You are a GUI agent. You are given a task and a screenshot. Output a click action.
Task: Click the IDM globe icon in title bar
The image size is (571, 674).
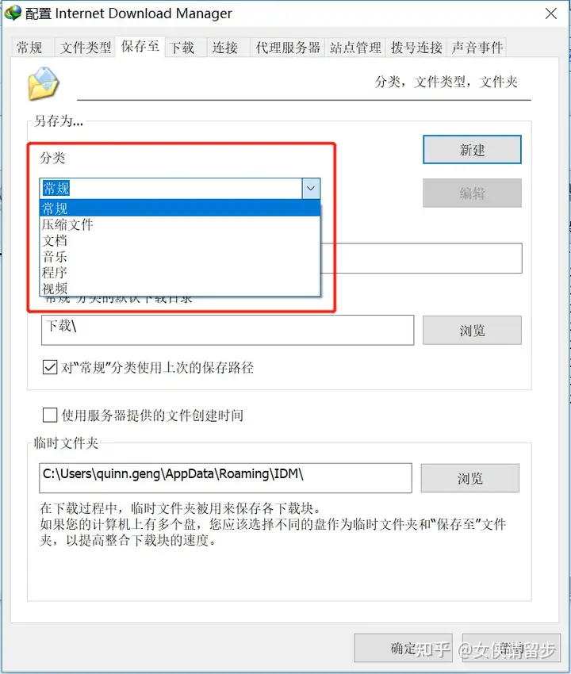point(13,13)
